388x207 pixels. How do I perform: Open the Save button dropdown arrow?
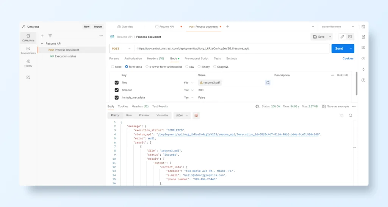330,37
